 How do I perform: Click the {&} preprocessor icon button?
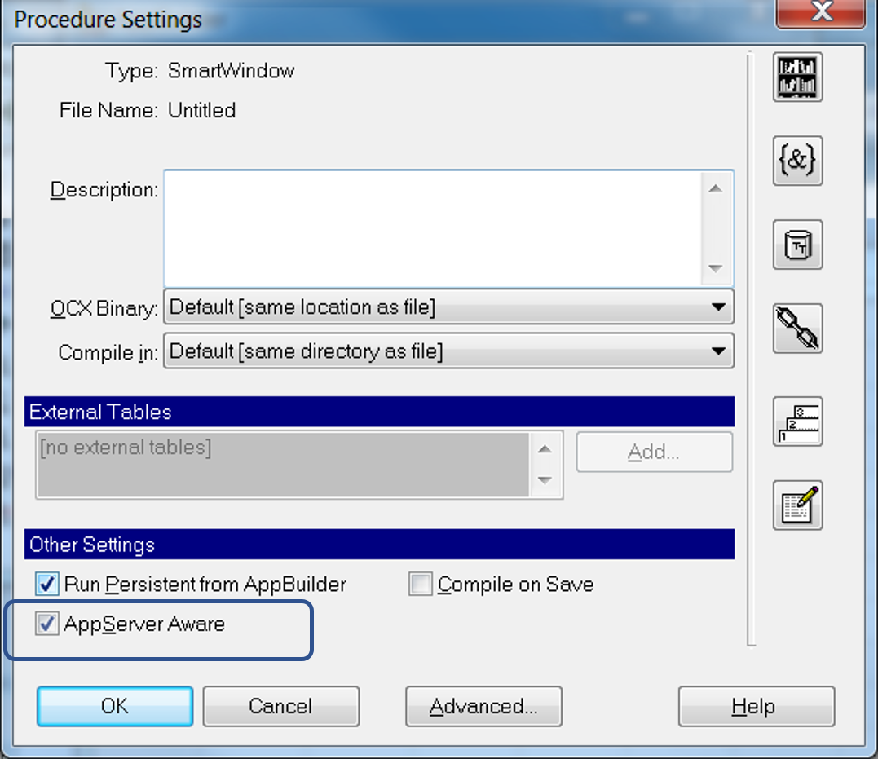pos(797,161)
